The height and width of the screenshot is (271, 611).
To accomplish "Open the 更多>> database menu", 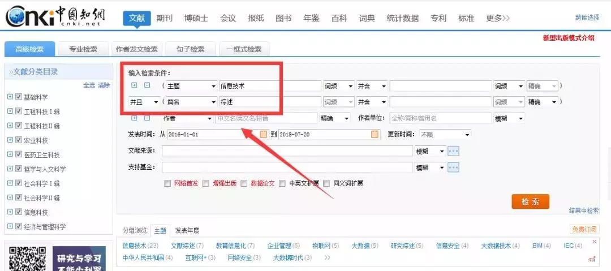I will point(498,18).
